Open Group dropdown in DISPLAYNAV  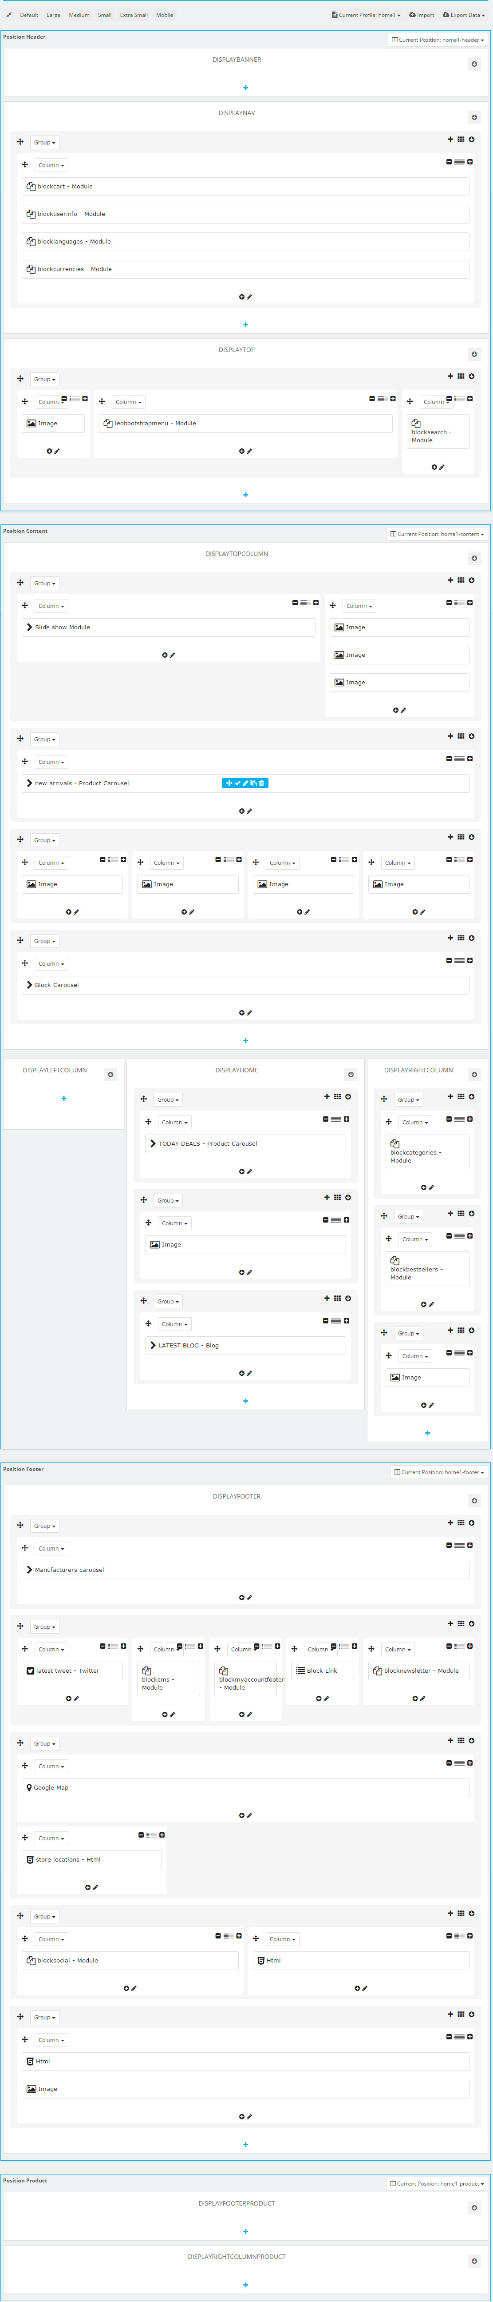tap(45, 142)
